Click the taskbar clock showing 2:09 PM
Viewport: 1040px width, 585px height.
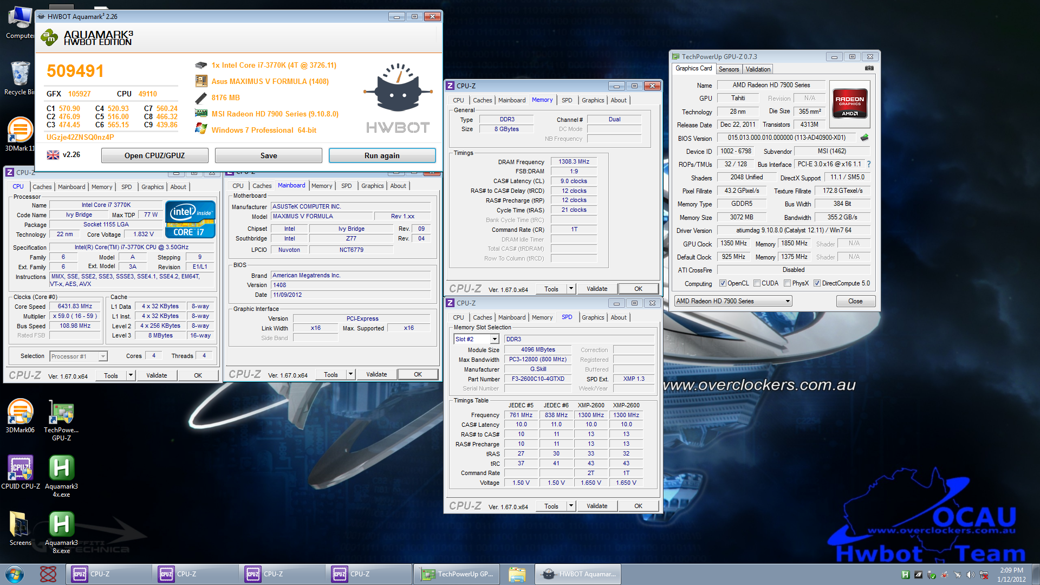(1011, 575)
